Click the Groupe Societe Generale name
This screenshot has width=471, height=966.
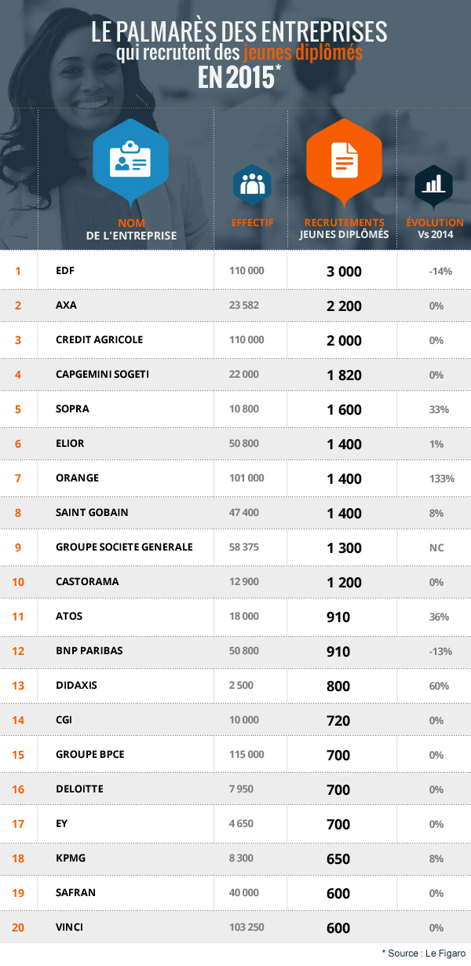(x=124, y=547)
